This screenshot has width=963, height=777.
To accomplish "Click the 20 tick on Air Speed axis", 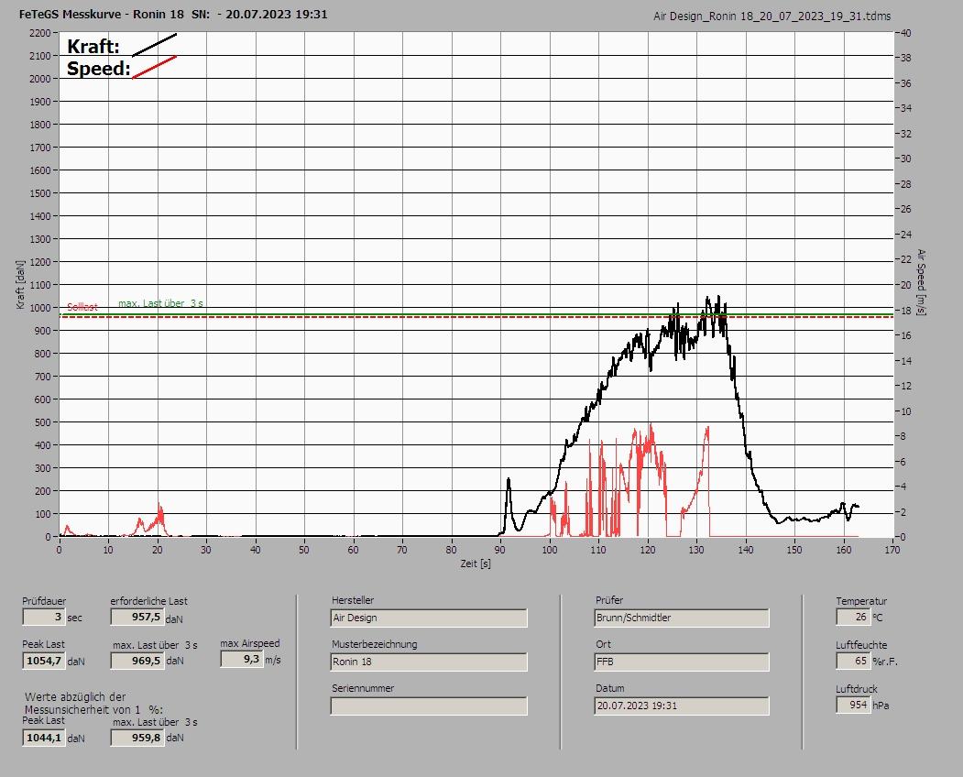I will point(905,285).
